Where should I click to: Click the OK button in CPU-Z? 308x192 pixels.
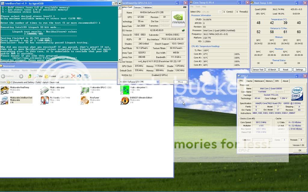[300, 150]
